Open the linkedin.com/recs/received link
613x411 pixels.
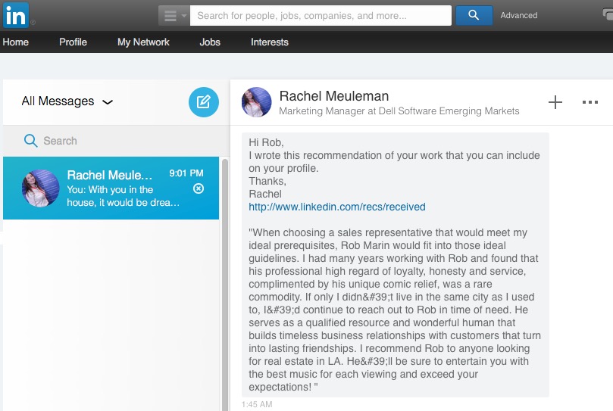(x=337, y=207)
